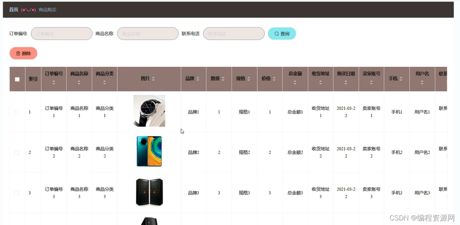Click the 用户名3 cell
The height and width of the screenshot is (225, 460).
click(x=422, y=193)
